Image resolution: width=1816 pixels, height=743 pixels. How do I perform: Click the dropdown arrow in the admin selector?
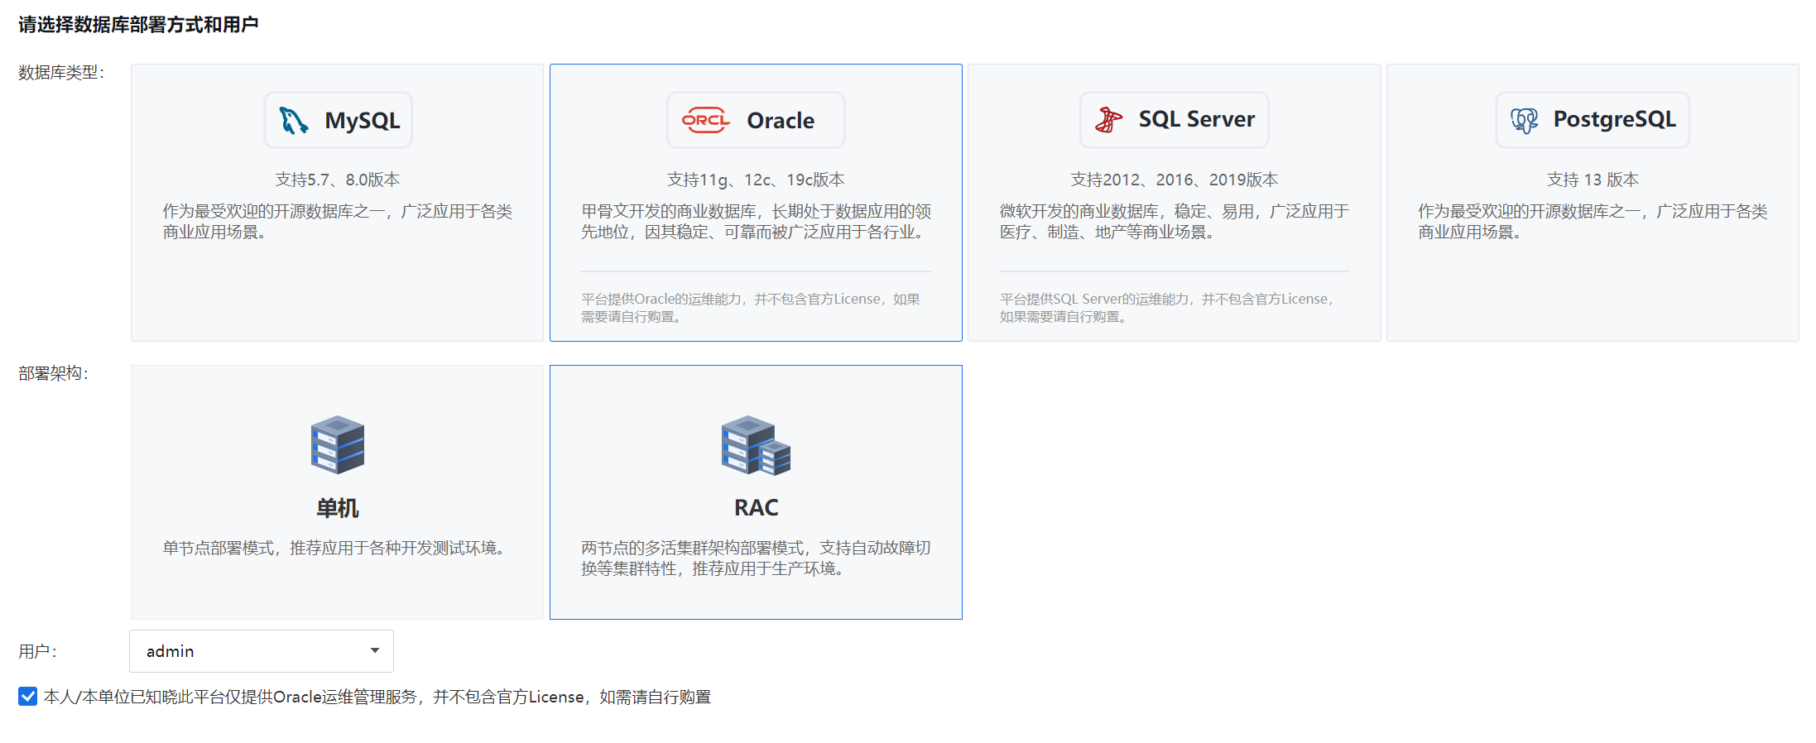click(375, 651)
